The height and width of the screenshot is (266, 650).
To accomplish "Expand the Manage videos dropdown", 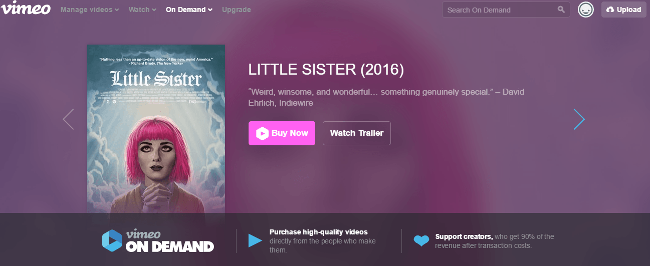I will tap(90, 10).
